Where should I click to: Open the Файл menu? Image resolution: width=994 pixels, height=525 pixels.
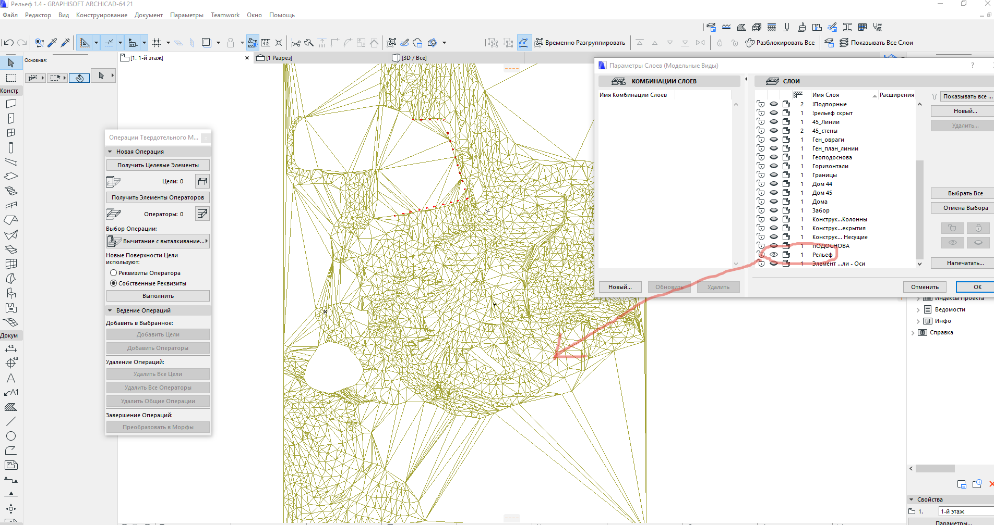pyautogui.click(x=10, y=15)
